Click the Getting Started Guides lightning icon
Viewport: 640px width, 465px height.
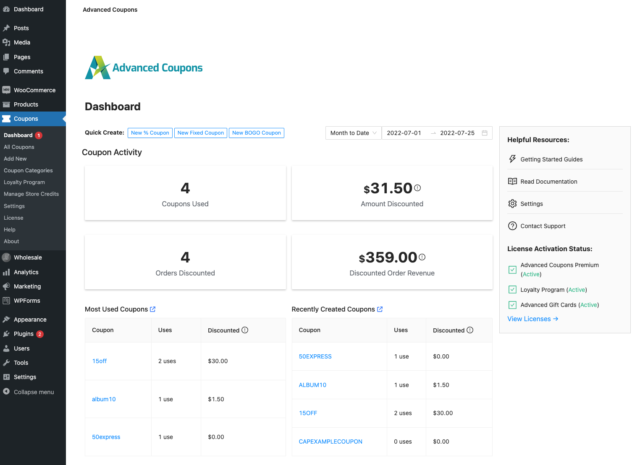(512, 159)
